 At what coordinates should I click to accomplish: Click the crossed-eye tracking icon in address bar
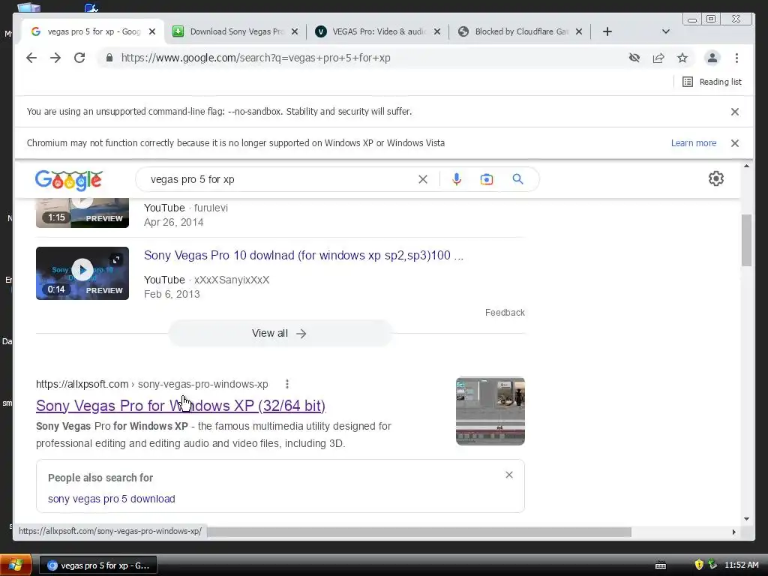634,58
